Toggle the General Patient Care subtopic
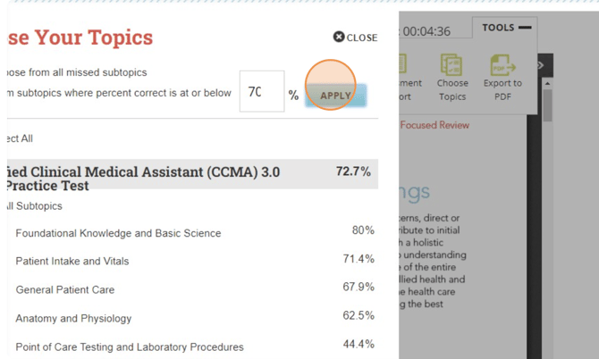 click(x=65, y=290)
